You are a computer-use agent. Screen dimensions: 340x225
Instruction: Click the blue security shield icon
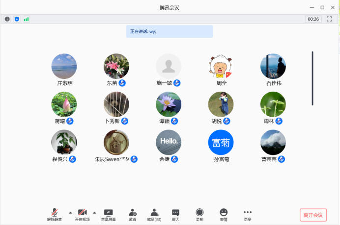(x=17, y=19)
